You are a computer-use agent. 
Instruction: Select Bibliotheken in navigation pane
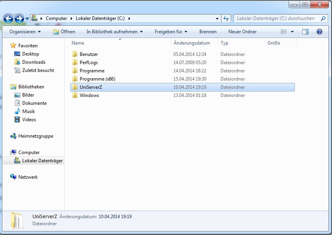31,87
